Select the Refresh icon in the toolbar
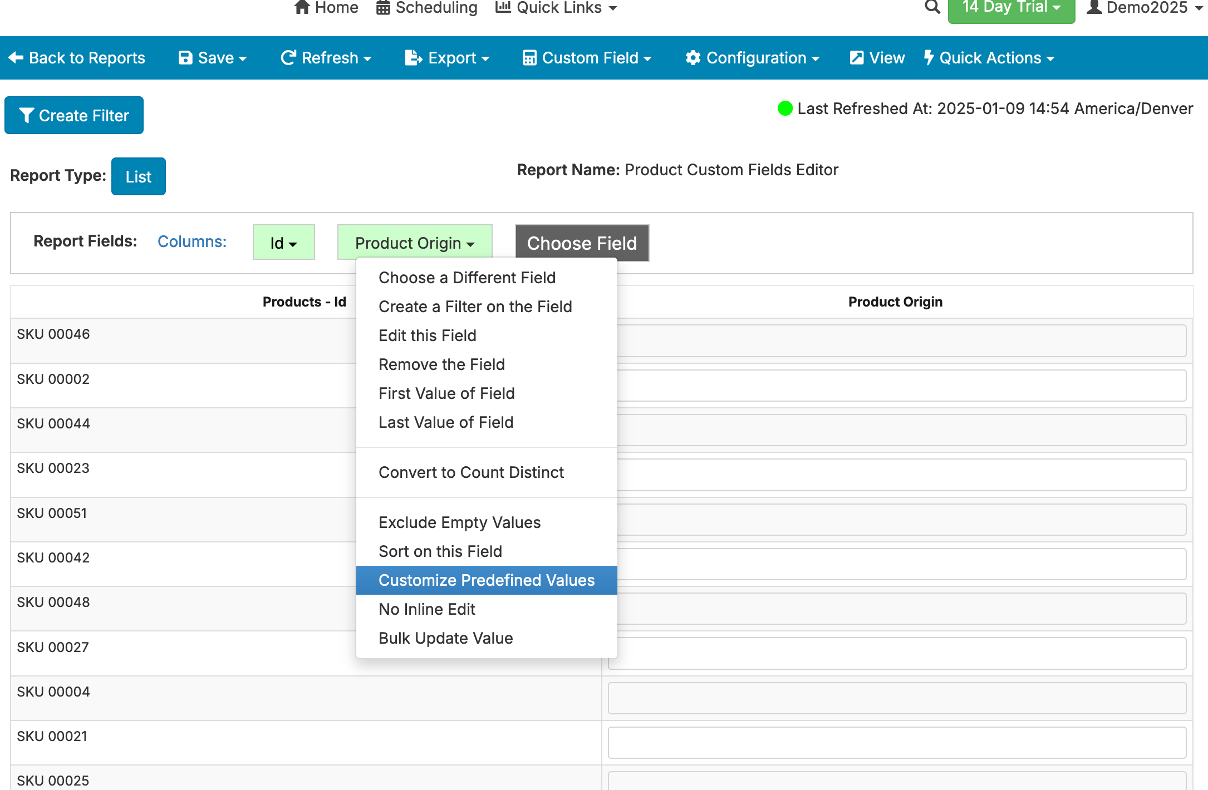 click(x=288, y=57)
